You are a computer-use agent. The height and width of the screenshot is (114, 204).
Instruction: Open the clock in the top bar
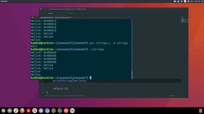(197, 1)
